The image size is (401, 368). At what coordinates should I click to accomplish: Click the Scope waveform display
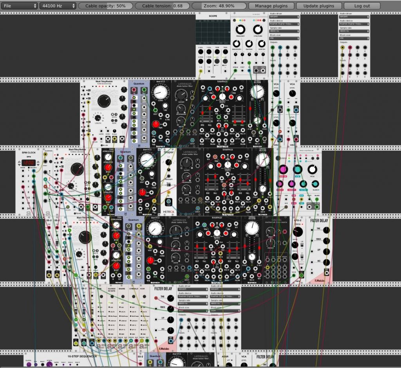pos(213,32)
